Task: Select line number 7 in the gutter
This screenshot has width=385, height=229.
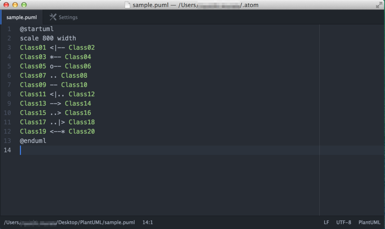Action: [x=9, y=85]
